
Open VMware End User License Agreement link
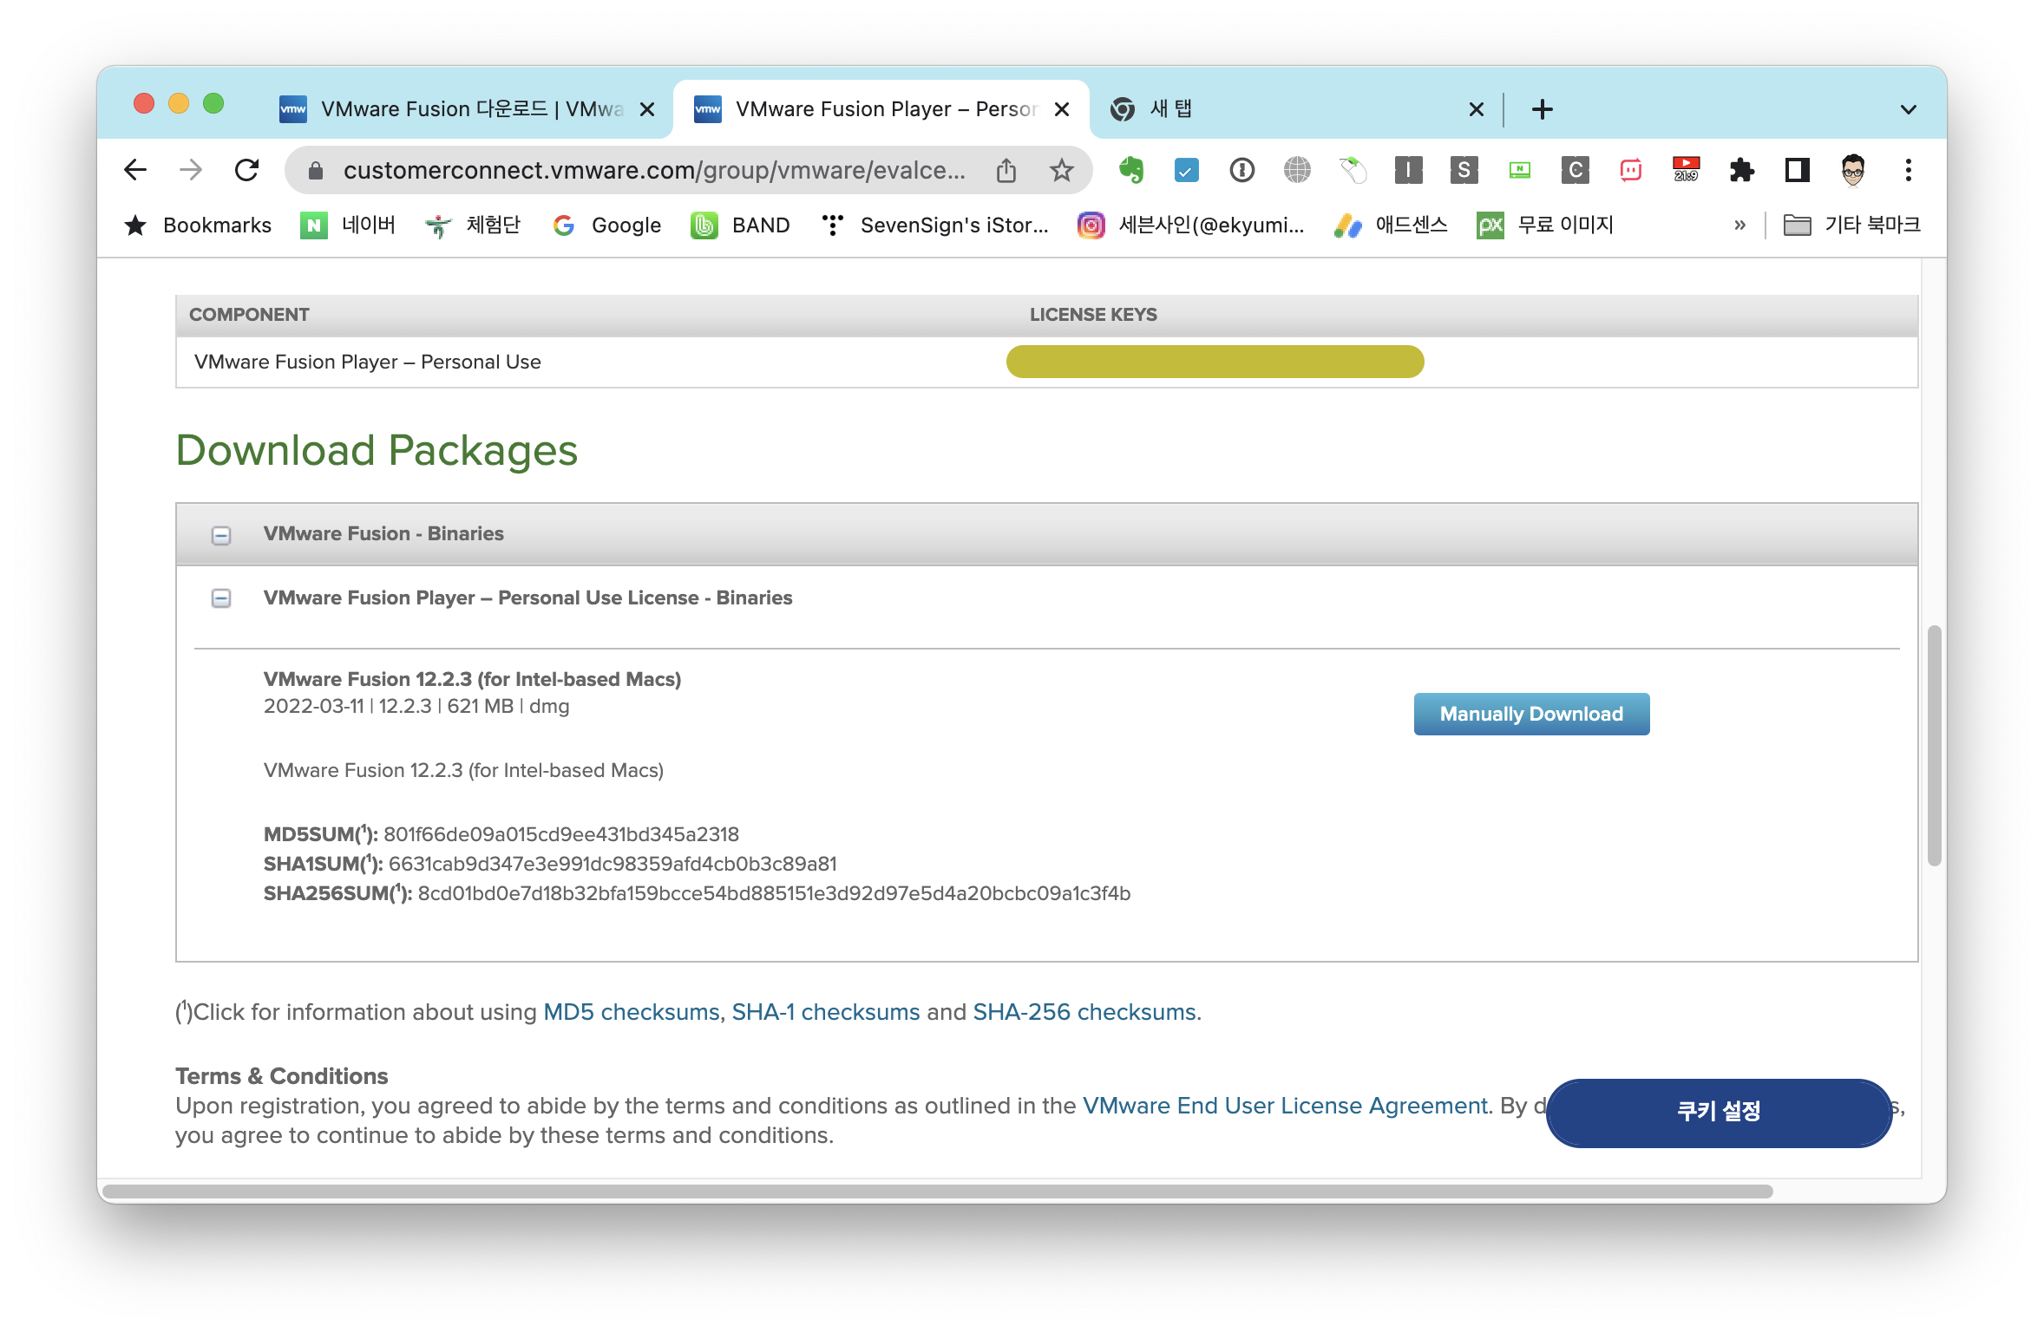click(1285, 1106)
